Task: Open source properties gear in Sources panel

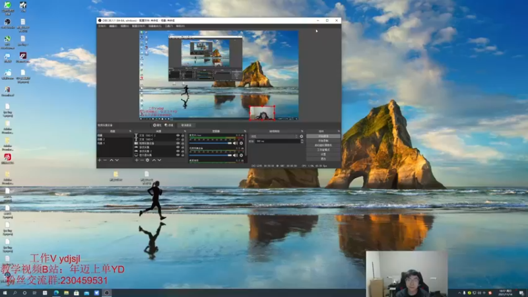Action: click(147, 160)
